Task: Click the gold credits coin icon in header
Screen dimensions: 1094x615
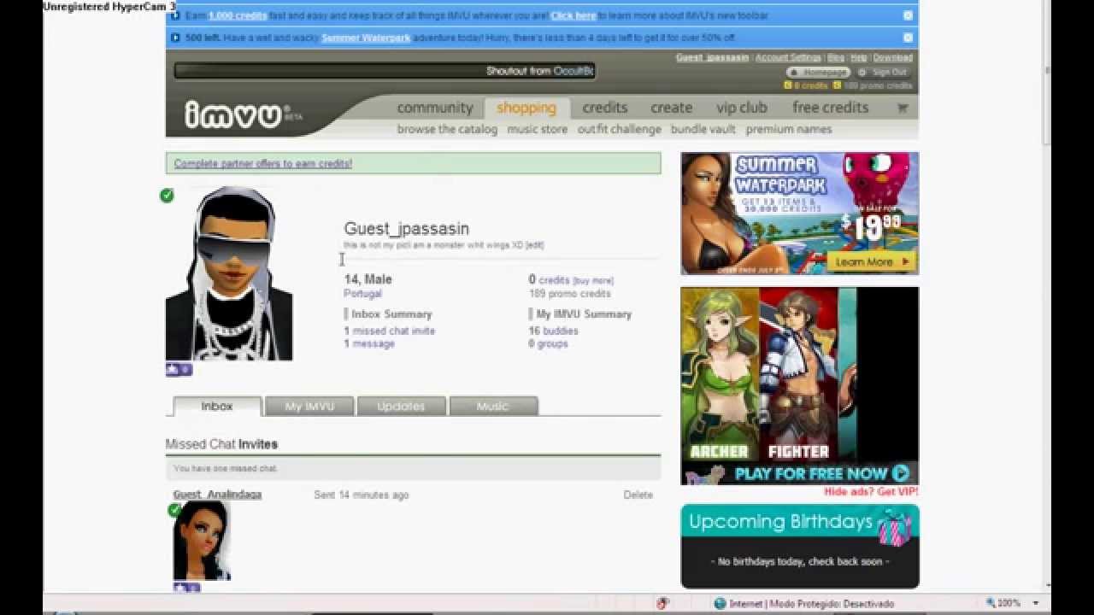Action: pyautogui.click(x=788, y=85)
